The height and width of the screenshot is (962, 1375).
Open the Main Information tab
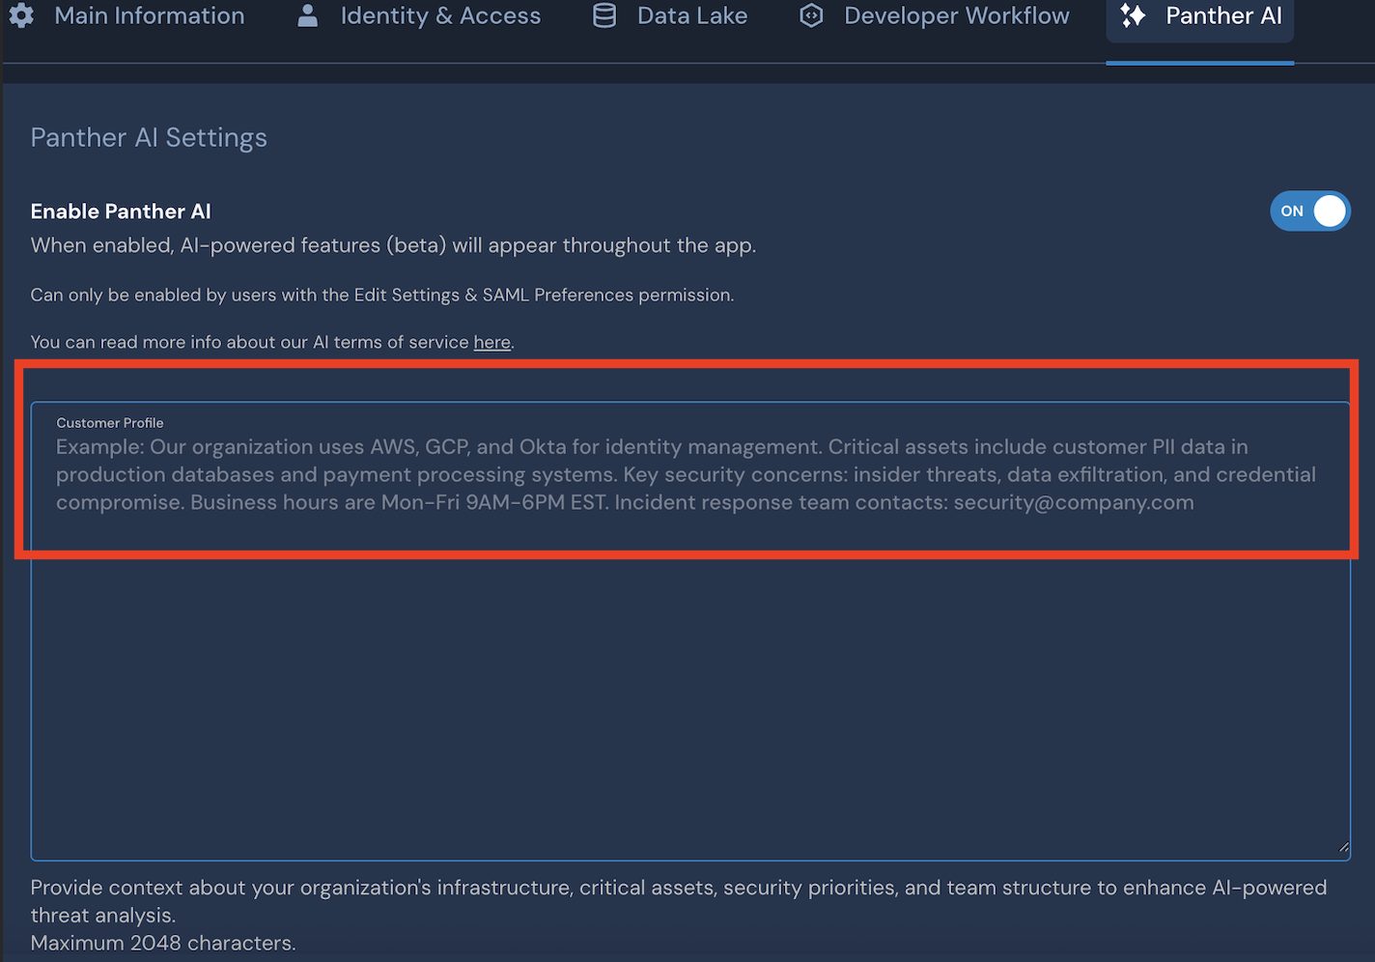coord(149,15)
